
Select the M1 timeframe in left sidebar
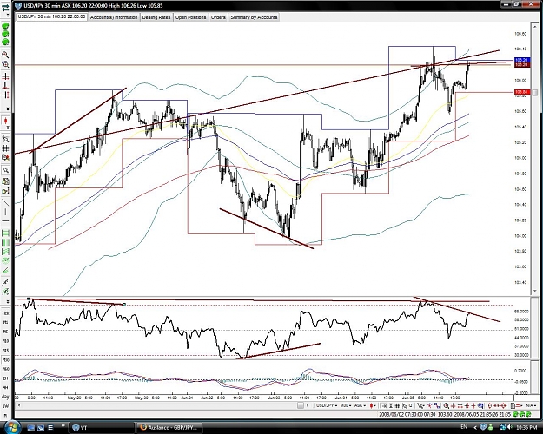point(5,323)
